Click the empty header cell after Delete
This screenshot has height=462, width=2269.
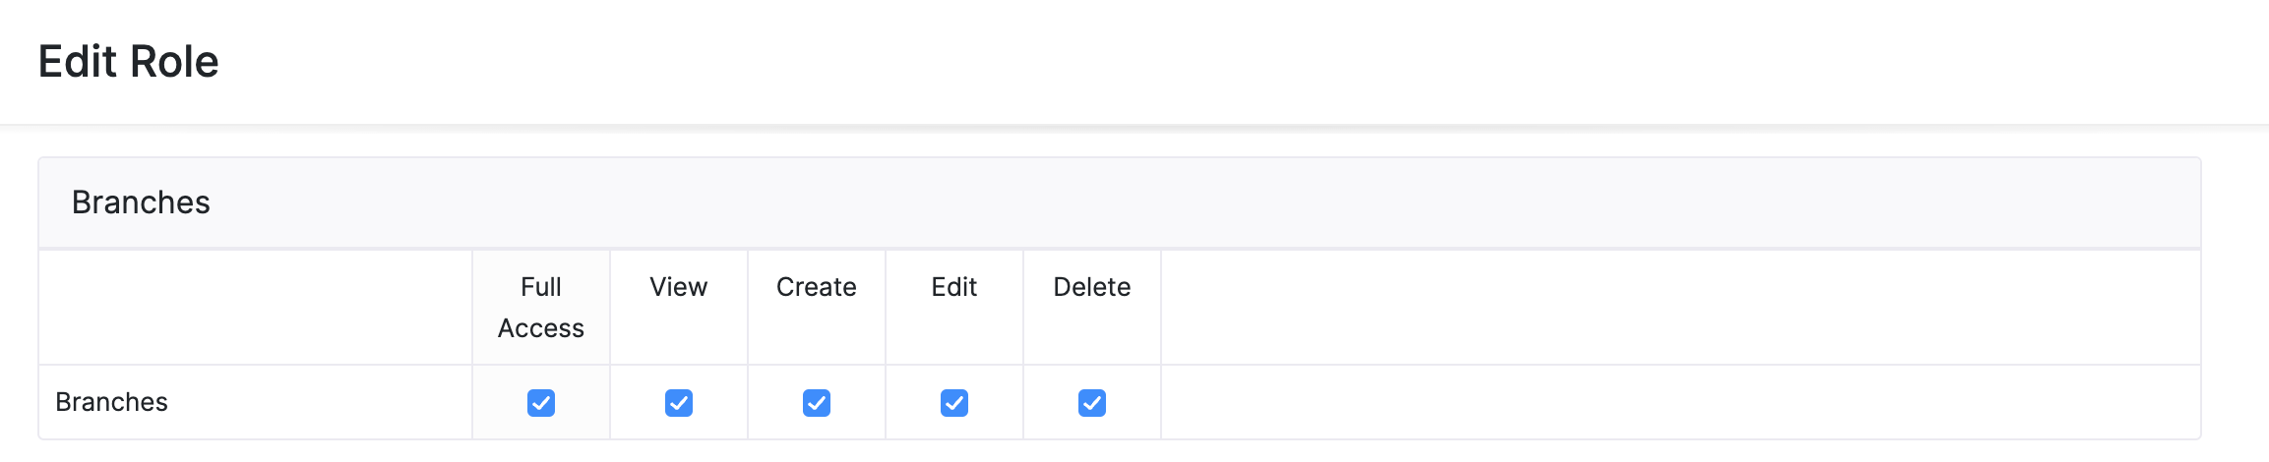(1673, 307)
